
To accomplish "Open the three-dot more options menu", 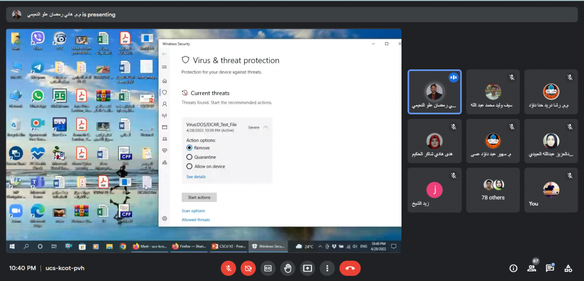I will [327, 268].
